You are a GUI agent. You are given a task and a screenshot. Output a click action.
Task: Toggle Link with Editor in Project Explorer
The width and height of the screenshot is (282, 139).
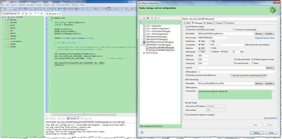click(26, 14)
